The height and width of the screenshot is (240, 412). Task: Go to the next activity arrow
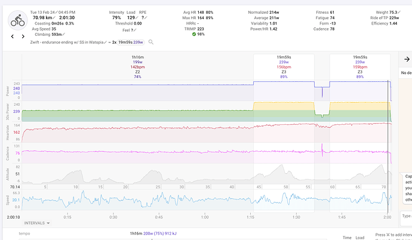pos(23,36)
